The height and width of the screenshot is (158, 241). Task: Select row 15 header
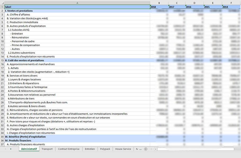click(x=2, y=60)
